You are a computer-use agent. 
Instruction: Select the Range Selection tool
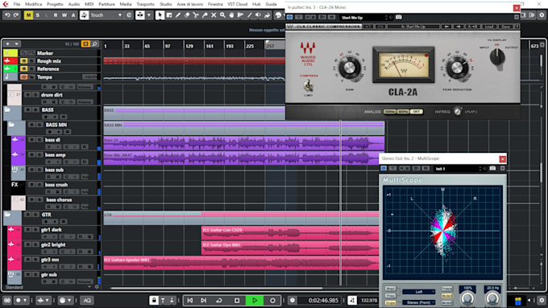click(169, 15)
